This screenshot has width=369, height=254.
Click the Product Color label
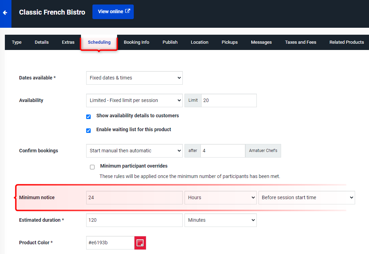point(36,243)
